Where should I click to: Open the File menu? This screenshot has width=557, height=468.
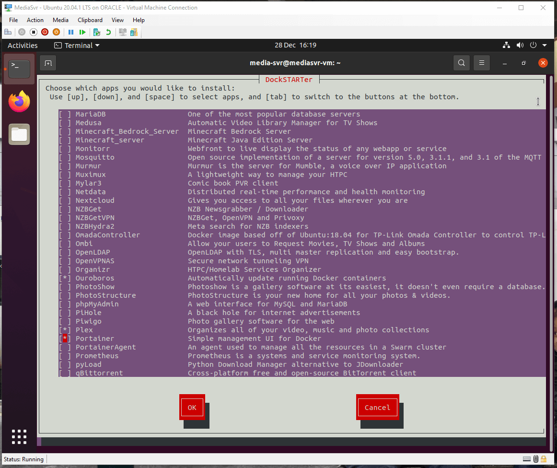click(x=13, y=20)
